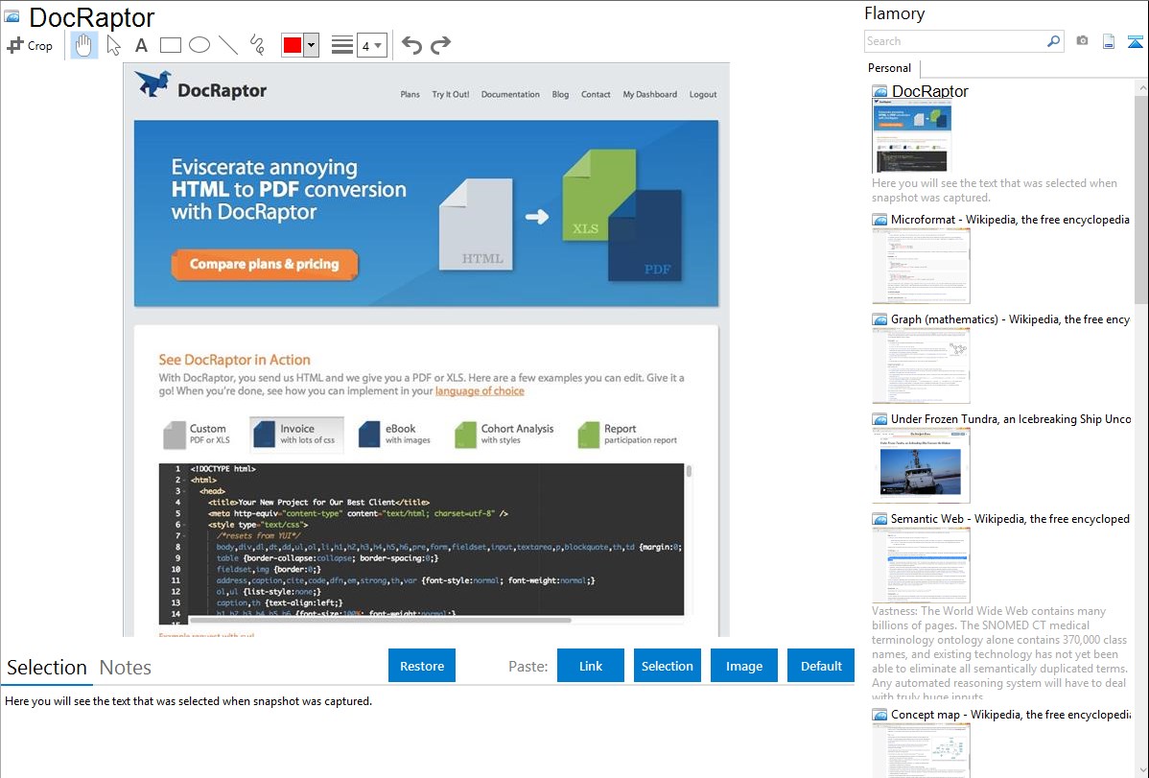
Task: Click the Paste Default button
Action: click(821, 666)
